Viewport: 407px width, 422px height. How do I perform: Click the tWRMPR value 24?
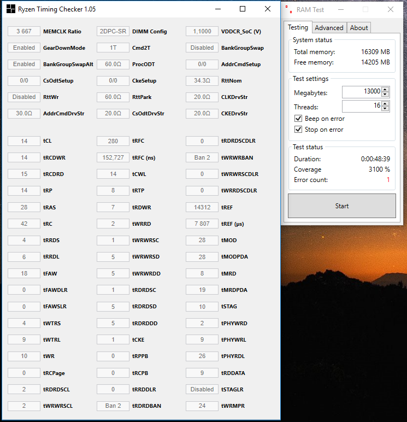(202, 406)
